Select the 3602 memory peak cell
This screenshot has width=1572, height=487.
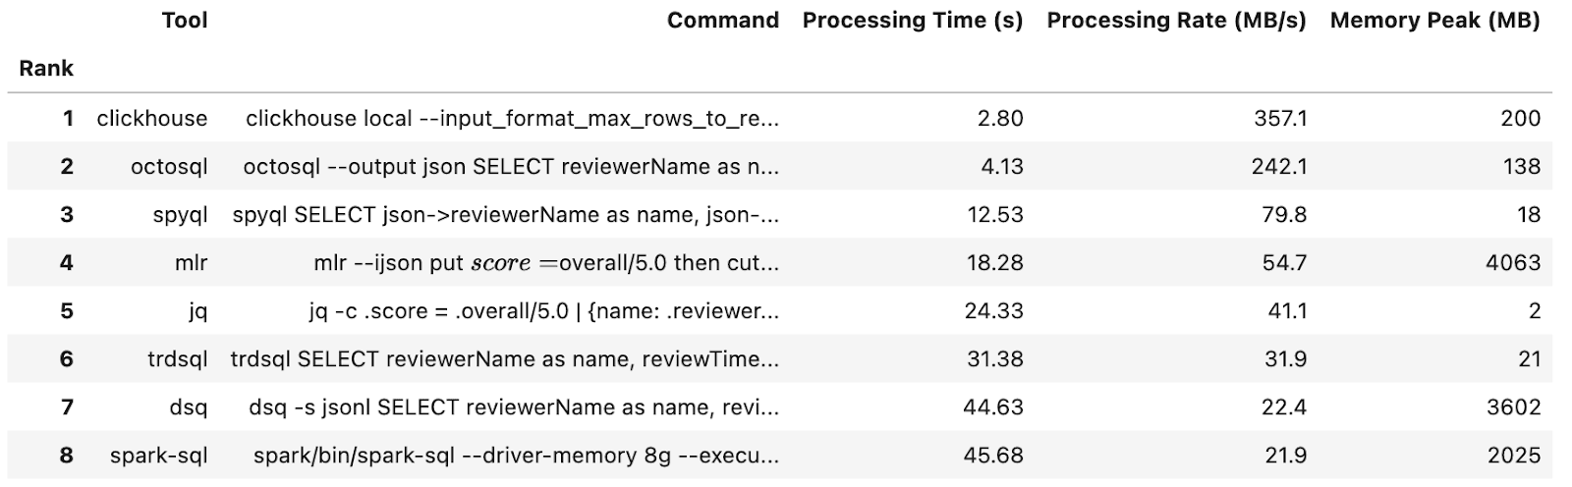tap(1513, 407)
